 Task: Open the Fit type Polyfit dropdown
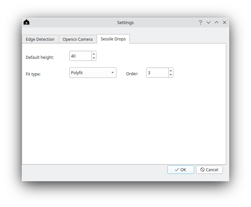[x=93, y=73]
